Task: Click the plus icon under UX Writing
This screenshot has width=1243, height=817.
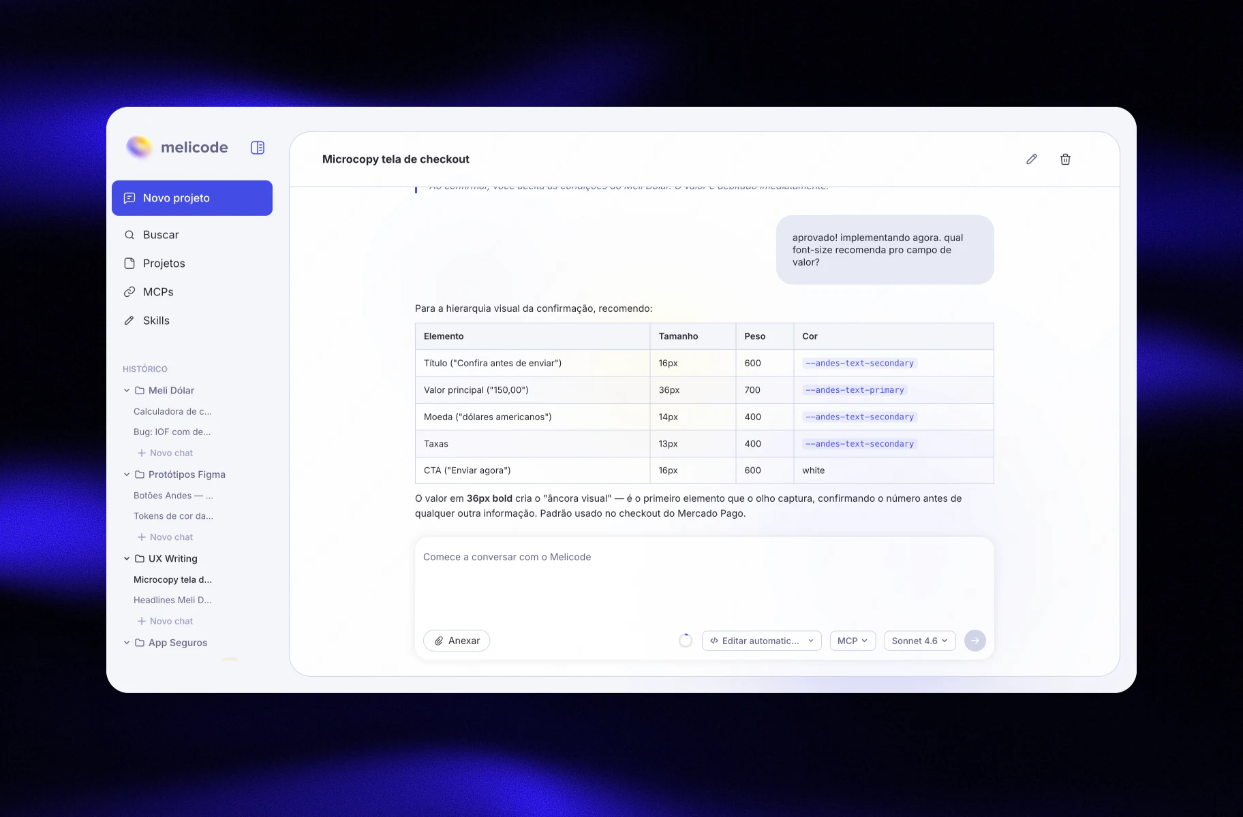Action: point(142,622)
